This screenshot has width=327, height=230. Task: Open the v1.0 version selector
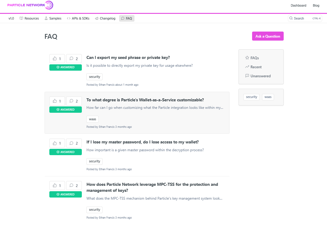click(11, 18)
